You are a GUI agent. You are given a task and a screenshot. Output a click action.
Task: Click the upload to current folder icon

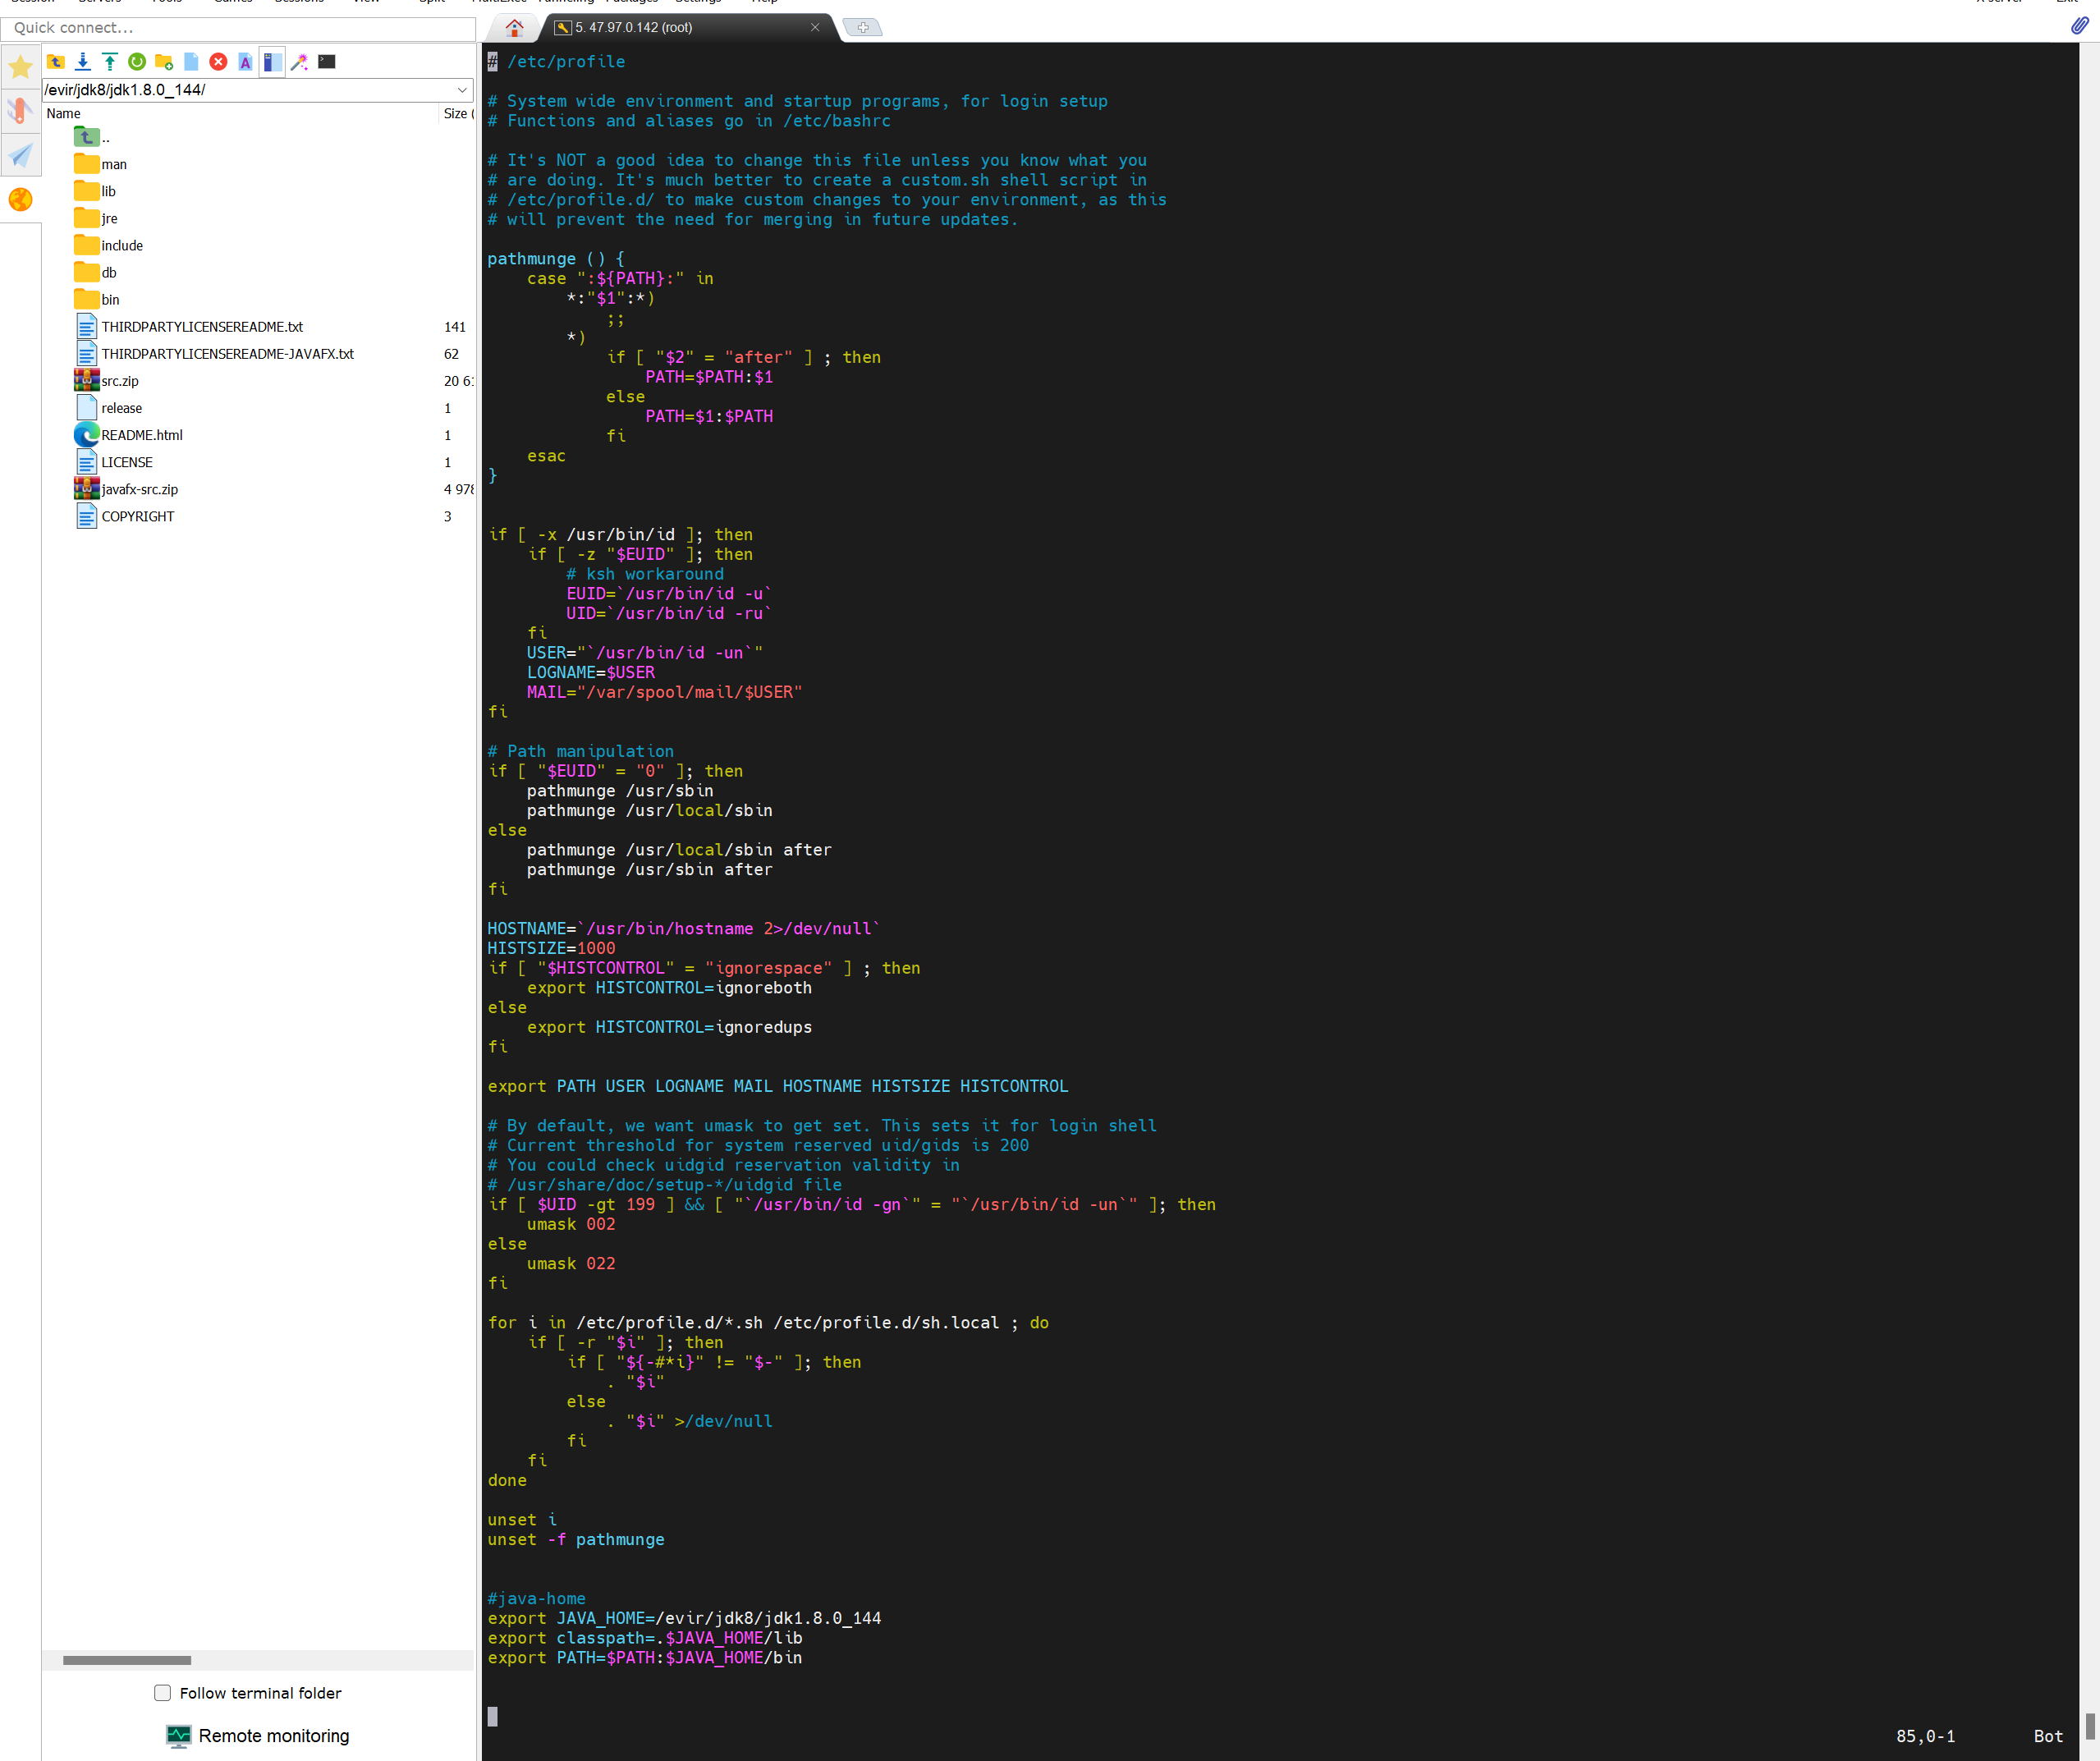point(110,62)
